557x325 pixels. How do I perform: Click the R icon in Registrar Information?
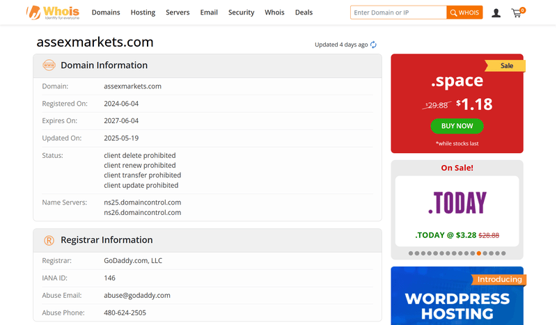coord(49,241)
